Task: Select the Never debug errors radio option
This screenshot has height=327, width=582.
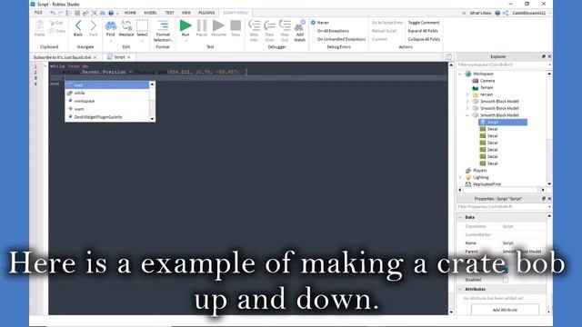Action: click(x=313, y=23)
